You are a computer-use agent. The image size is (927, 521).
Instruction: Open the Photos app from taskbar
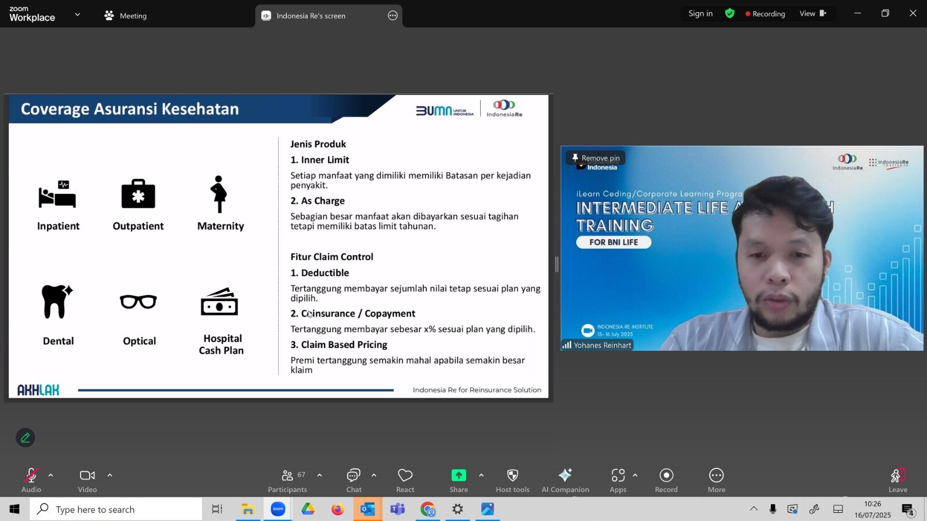(487, 509)
